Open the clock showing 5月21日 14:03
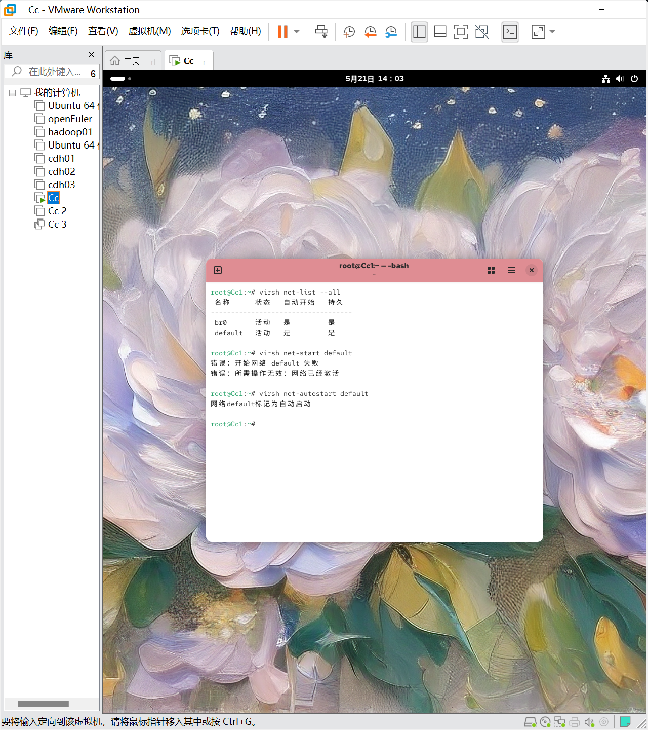Viewport: 648px width, 730px height. coord(375,79)
